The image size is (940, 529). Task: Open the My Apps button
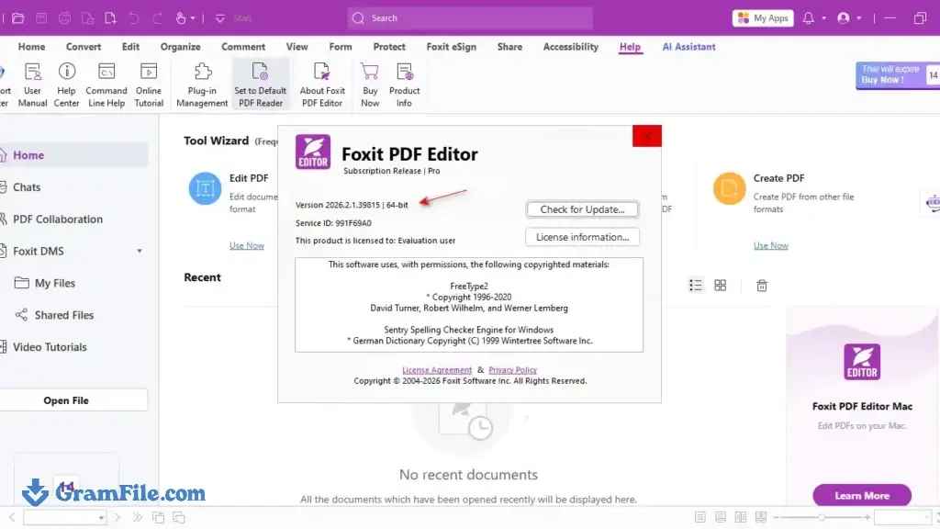(x=763, y=18)
